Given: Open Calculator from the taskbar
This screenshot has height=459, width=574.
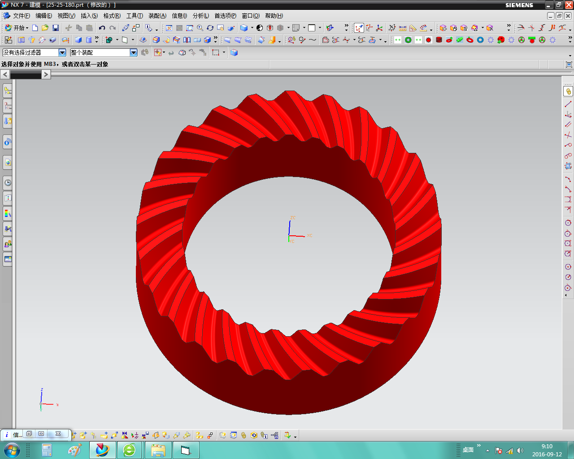Looking at the screenshot, I should tap(47, 450).
